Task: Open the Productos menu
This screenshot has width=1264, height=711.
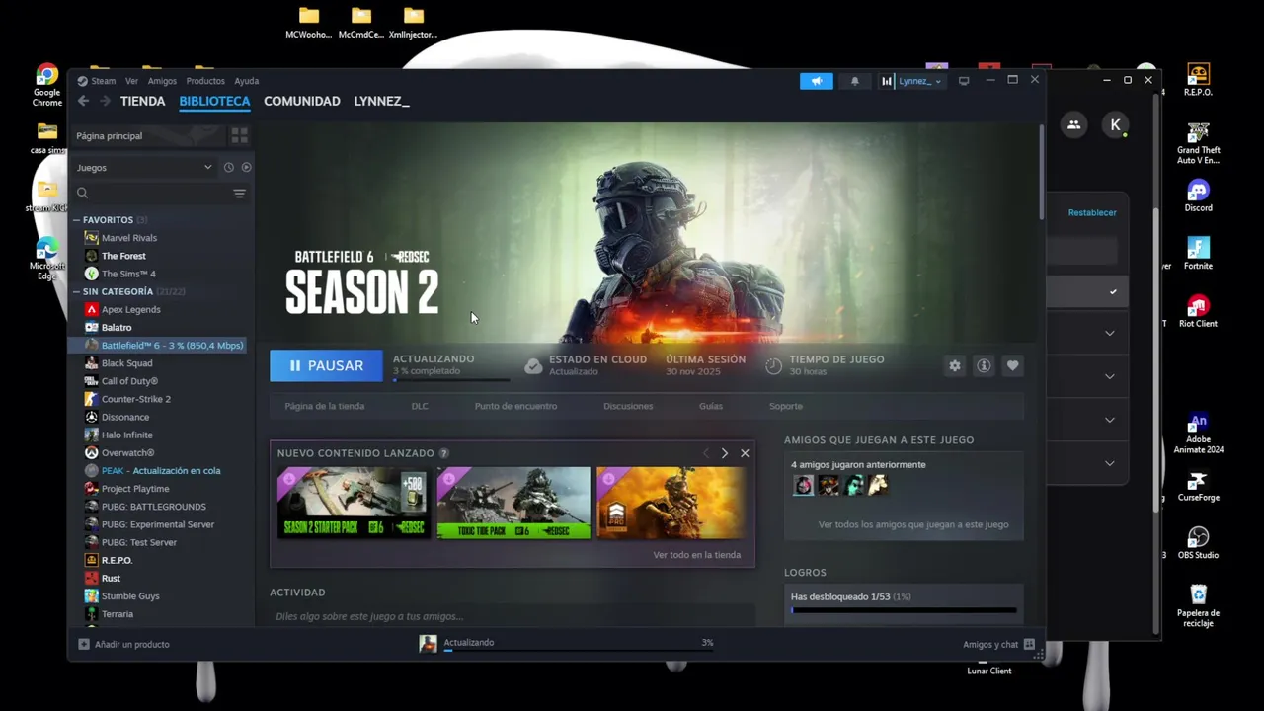Action: pos(205,81)
